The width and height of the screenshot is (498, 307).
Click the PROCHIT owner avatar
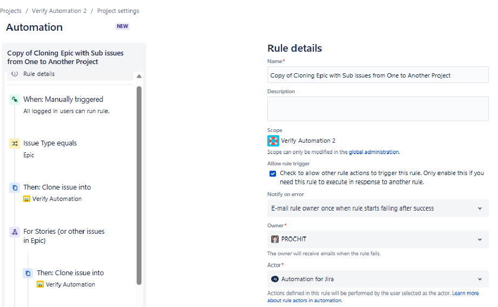tap(275, 239)
